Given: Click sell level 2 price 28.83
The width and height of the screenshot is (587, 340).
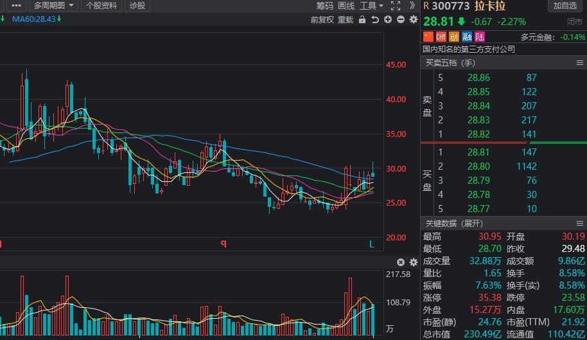Looking at the screenshot, I should pyautogui.click(x=478, y=120).
